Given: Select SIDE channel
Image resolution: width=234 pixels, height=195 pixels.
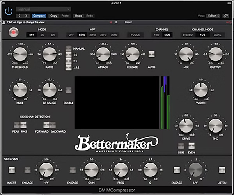Looking at the screenshot, I should point(167,35).
